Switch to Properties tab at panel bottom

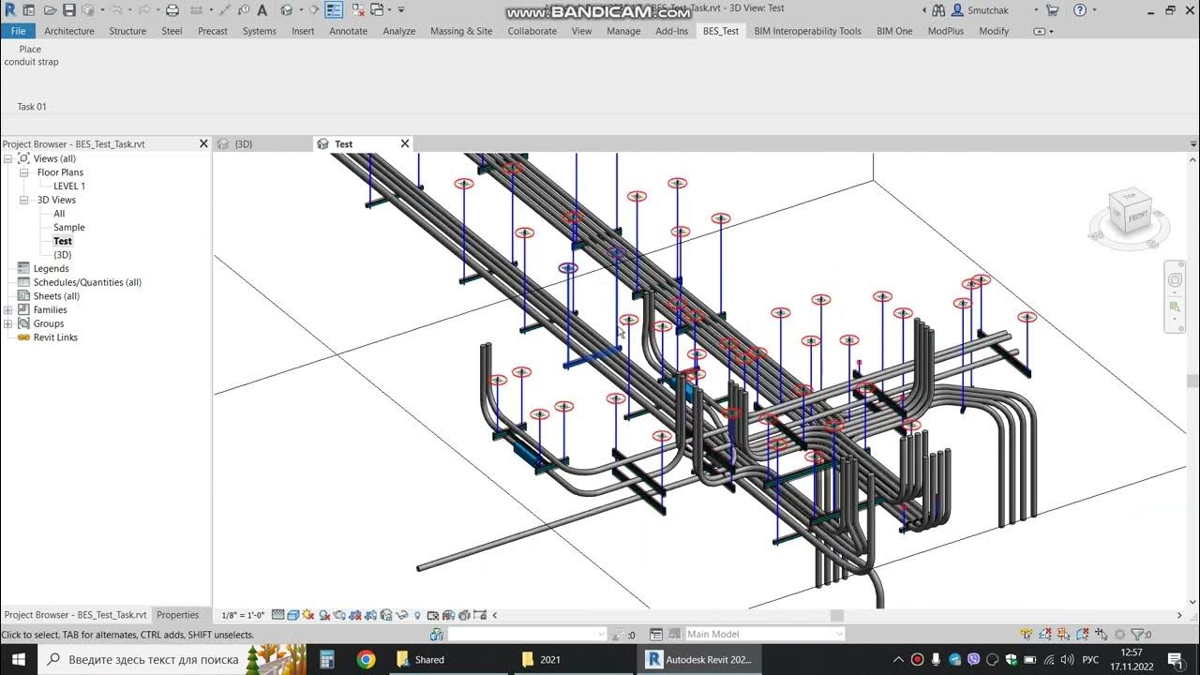click(177, 615)
